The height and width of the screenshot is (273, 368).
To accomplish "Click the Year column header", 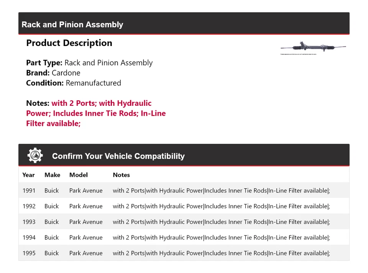I will 28,175.
